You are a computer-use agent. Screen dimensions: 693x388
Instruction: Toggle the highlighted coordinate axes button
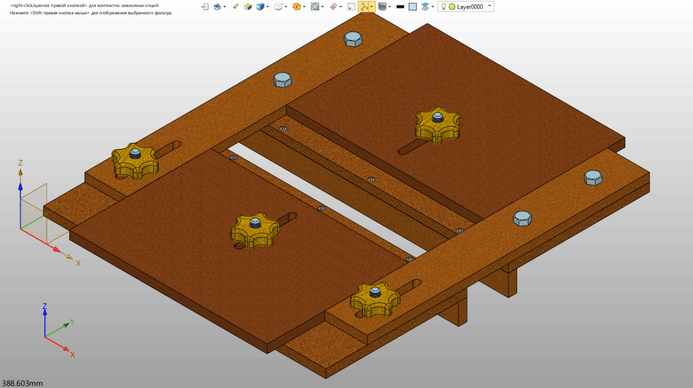pos(364,6)
